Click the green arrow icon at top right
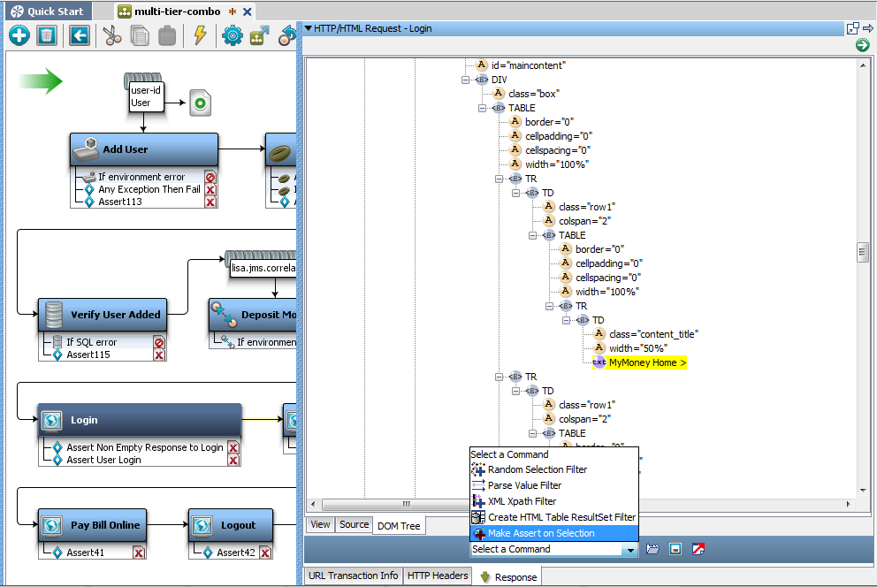The width and height of the screenshot is (877, 587). 863,45
